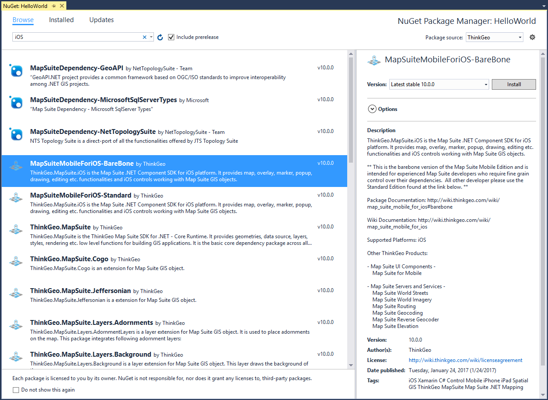Click the detail pane MapSuiteMobileForiOS-BareBone icon
The width and height of the screenshot is (548, 400).
[x=374, y=60]
